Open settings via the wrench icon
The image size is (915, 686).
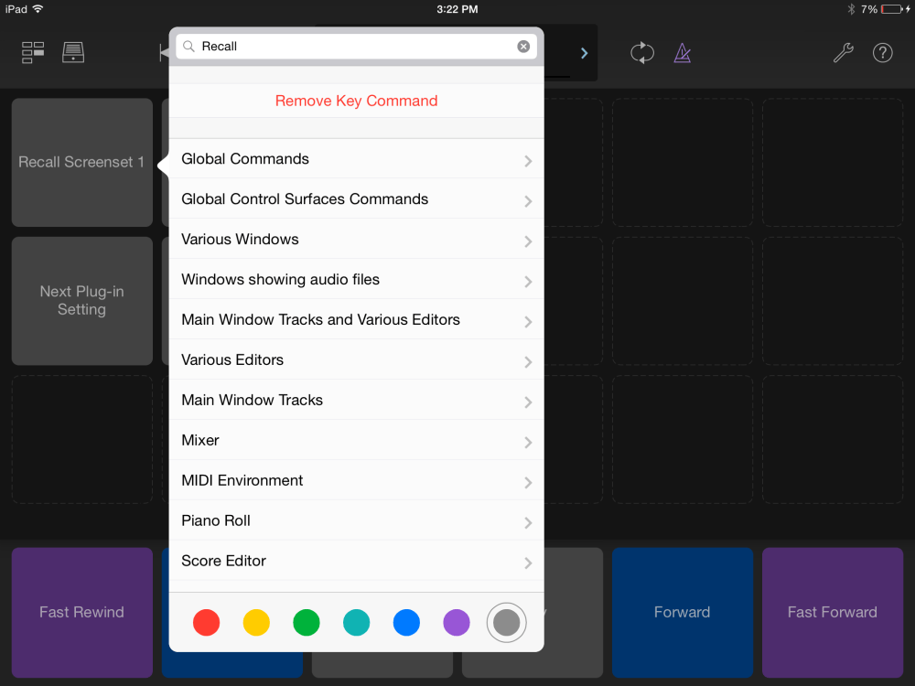coord(843,52)
